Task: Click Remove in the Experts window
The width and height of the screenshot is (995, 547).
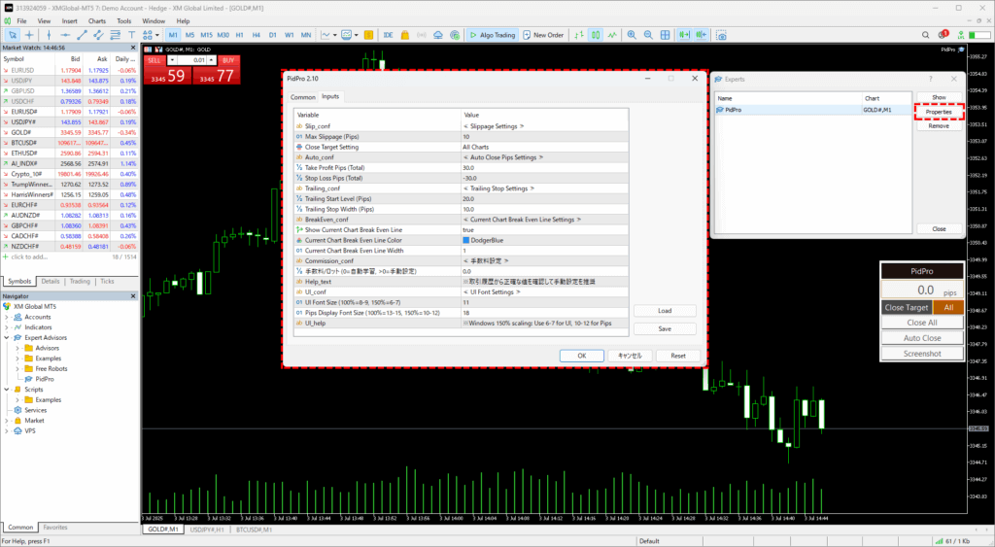Action: pos(939,125)
